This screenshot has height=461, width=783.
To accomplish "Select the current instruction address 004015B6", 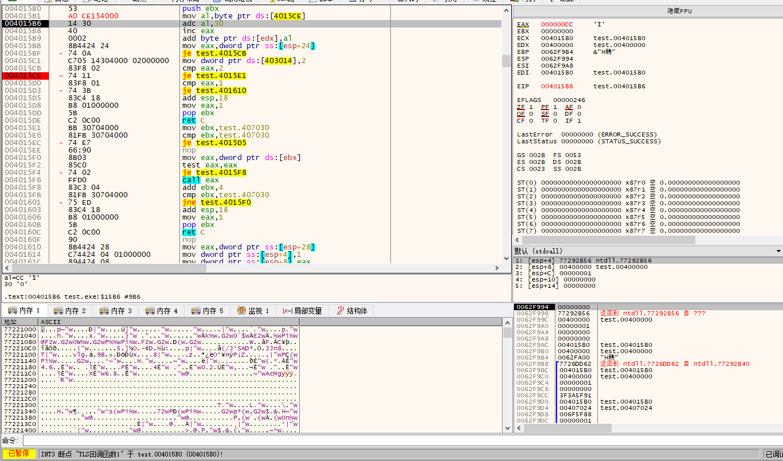I will (x=25, y=24).
